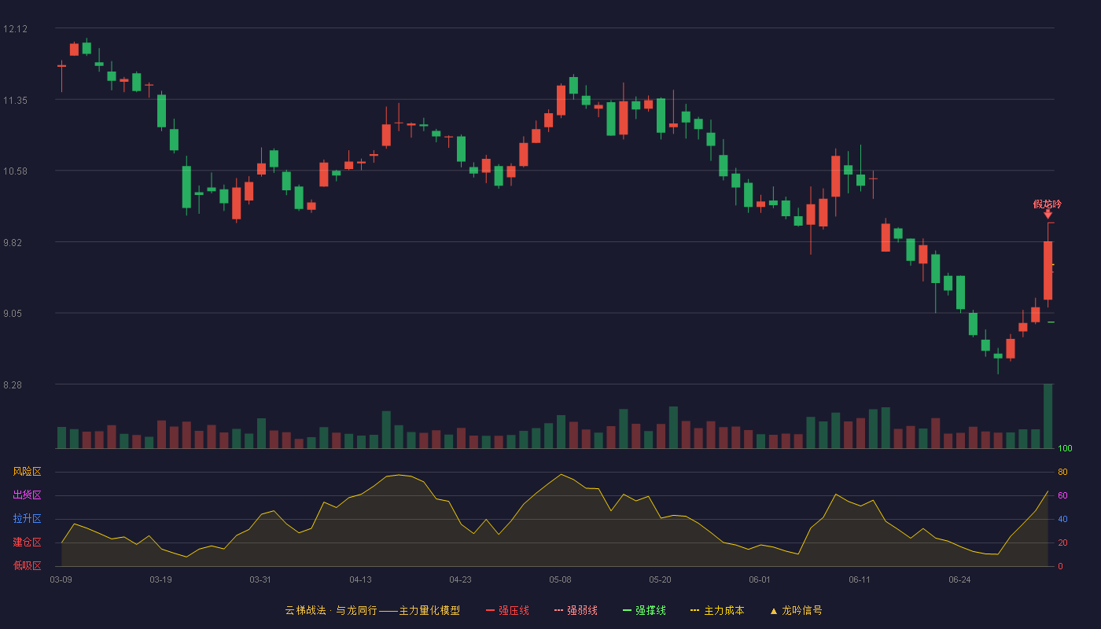Click the 10.58 price axis label

tap(15, 171)
